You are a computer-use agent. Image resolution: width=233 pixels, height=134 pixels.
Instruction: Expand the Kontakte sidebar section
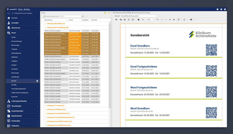point(23,23)
